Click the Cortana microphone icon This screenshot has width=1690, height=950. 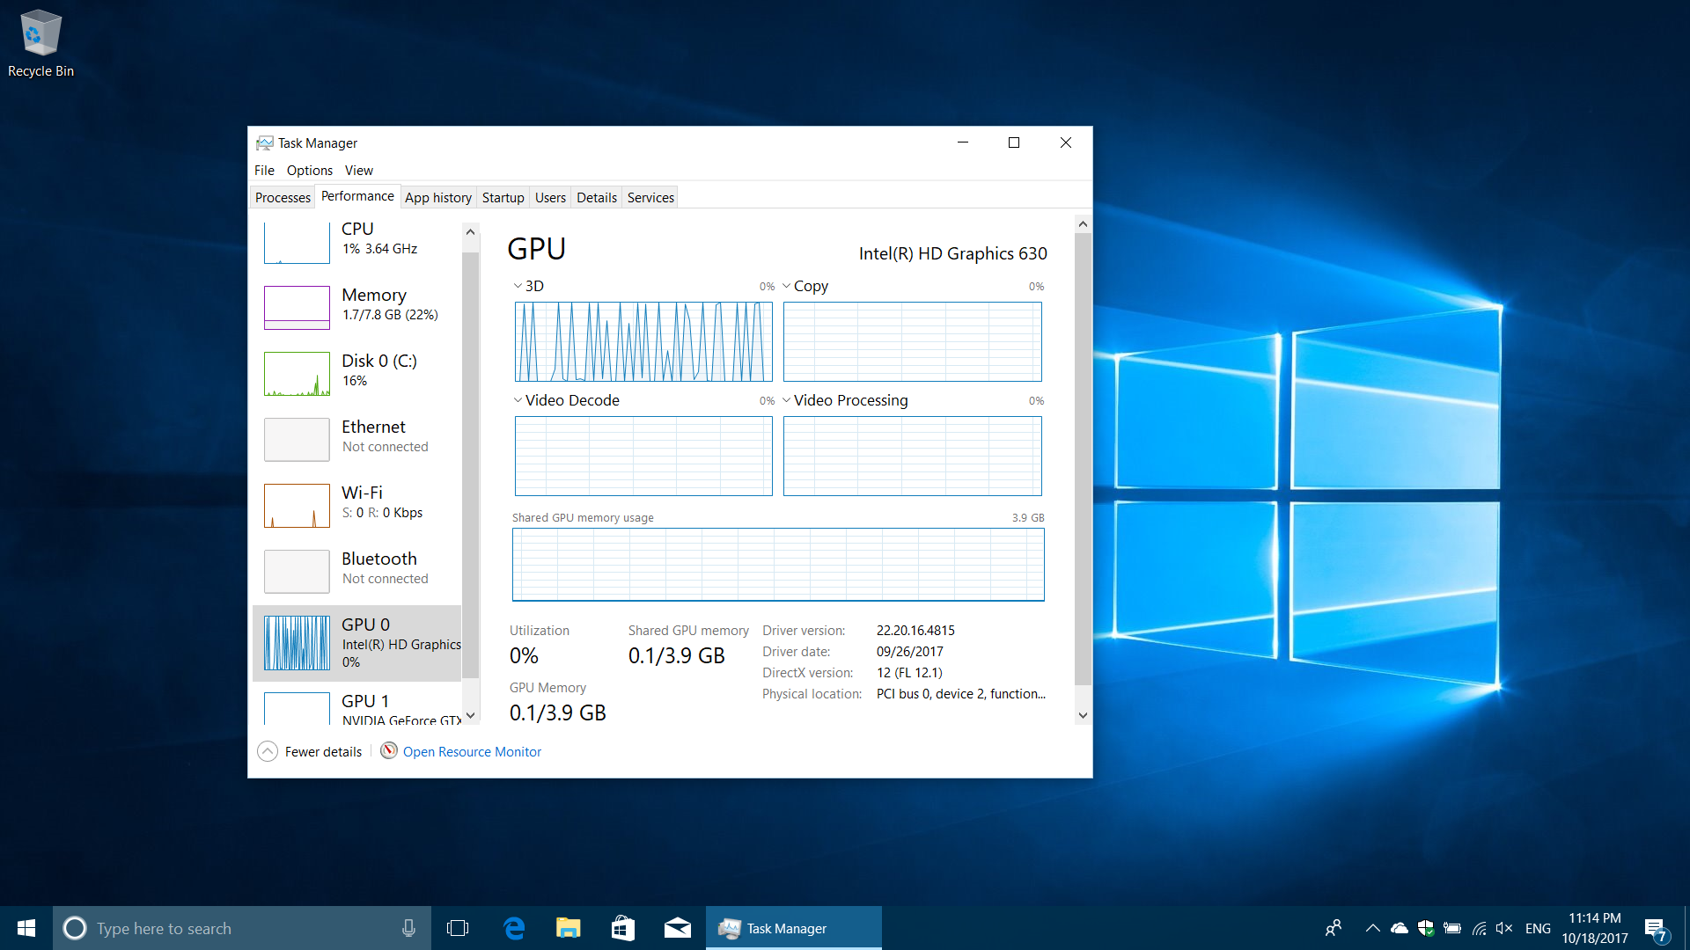(x=408, y=928)
